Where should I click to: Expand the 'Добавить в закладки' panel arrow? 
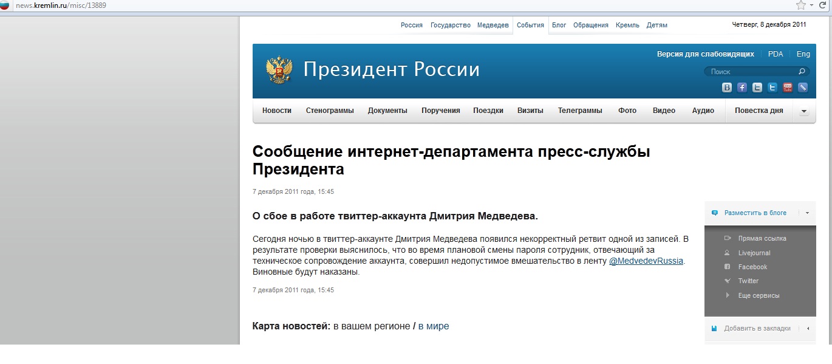808,329
